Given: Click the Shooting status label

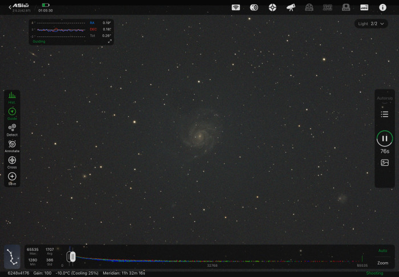Looking at the screenshot, I should pyautogui.click(x=374, y=273).
